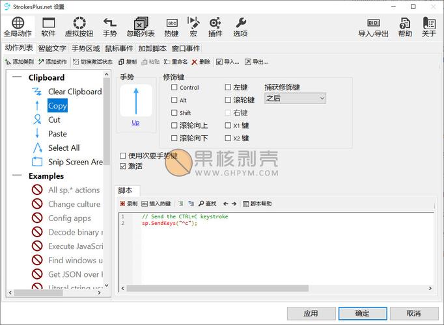Image resolution: width=444 pixels, height=325 pixels.
Task: Toggle the Control modifier checkbox
Action: (x=174, y=87)
